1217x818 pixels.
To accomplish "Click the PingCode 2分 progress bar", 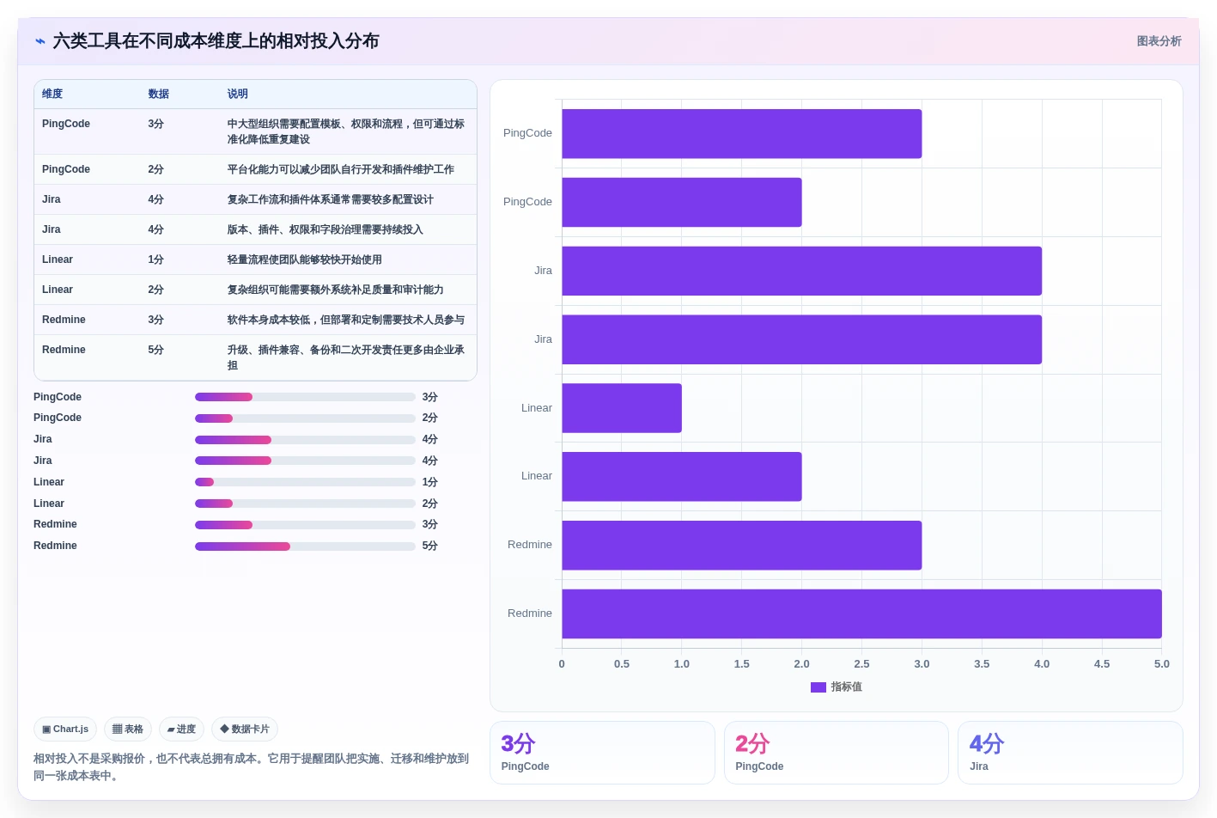I will (305, 418).
